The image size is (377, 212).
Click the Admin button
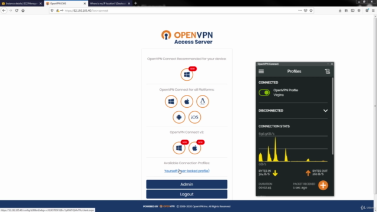tap(187, 184)
